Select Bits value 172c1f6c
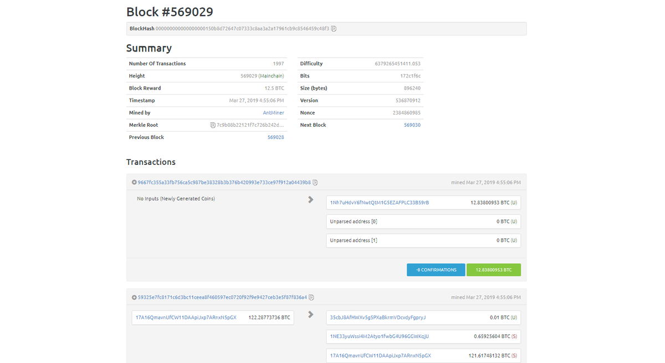Image resolution: width=665 pixels, height=363 pixels. pos(411,76)
